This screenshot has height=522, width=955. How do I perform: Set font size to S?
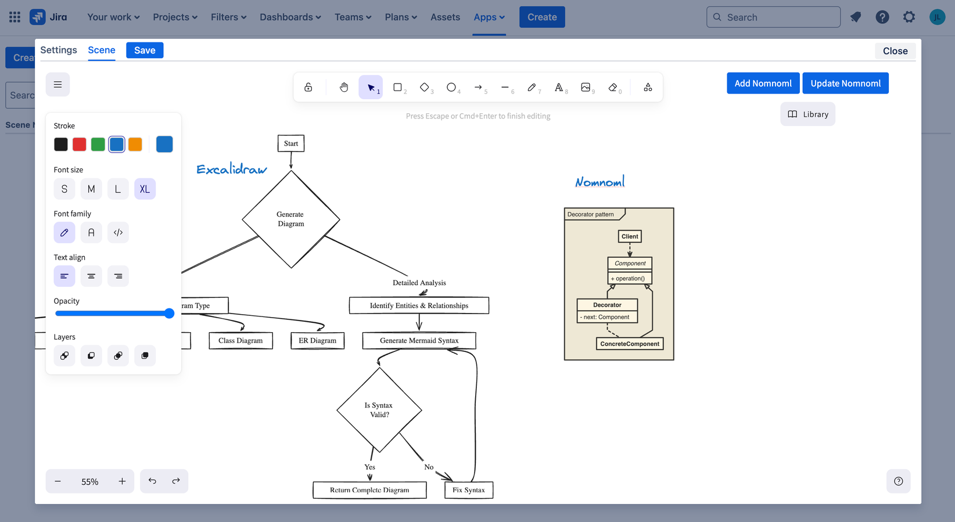click(64, 189)
